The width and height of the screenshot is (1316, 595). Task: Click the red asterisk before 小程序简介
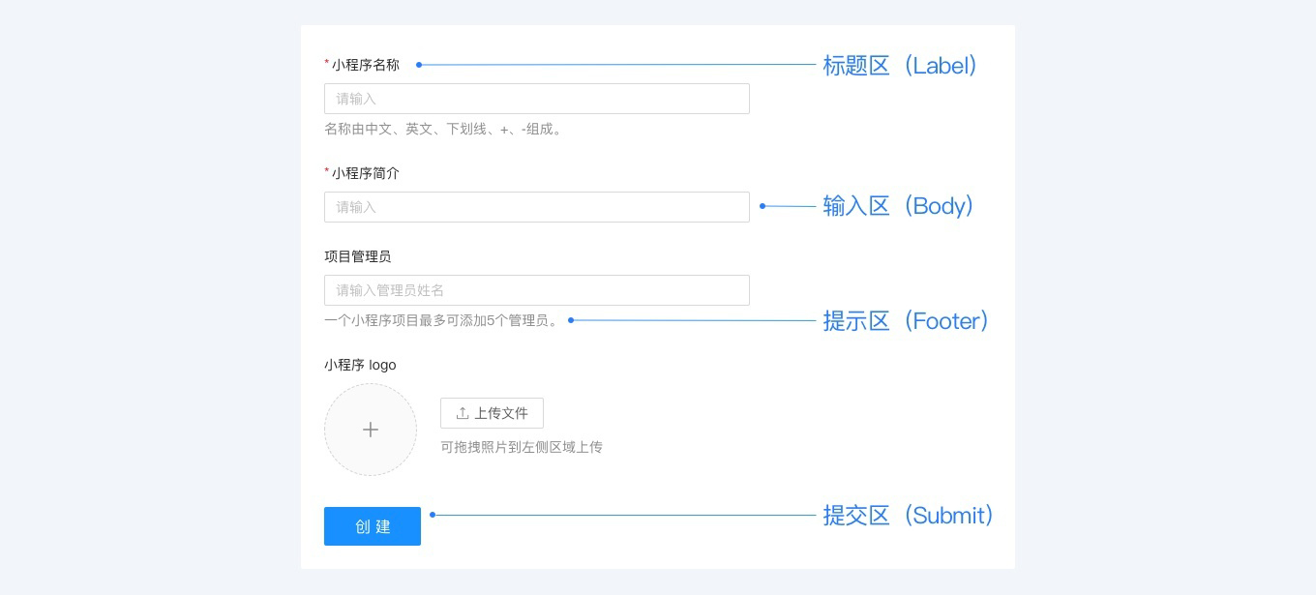(327, 172)
